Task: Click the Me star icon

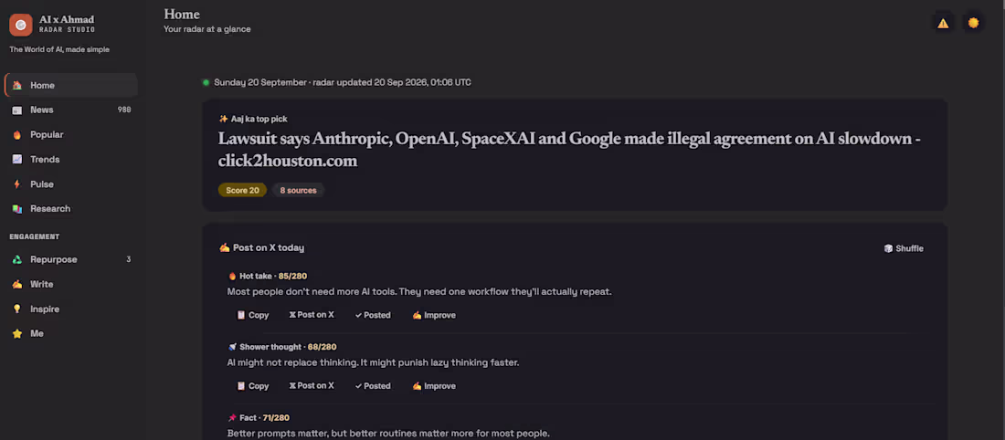Action: click(17, 334)
